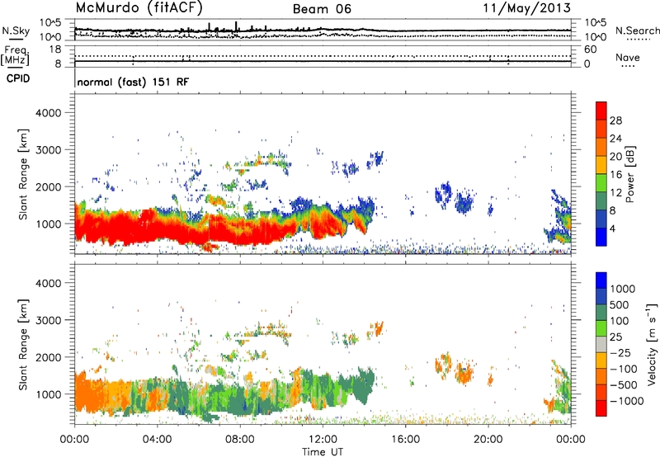
Task: Click the velocity panel 'Slant Range [km]' label
Action: tap(23, 344)
